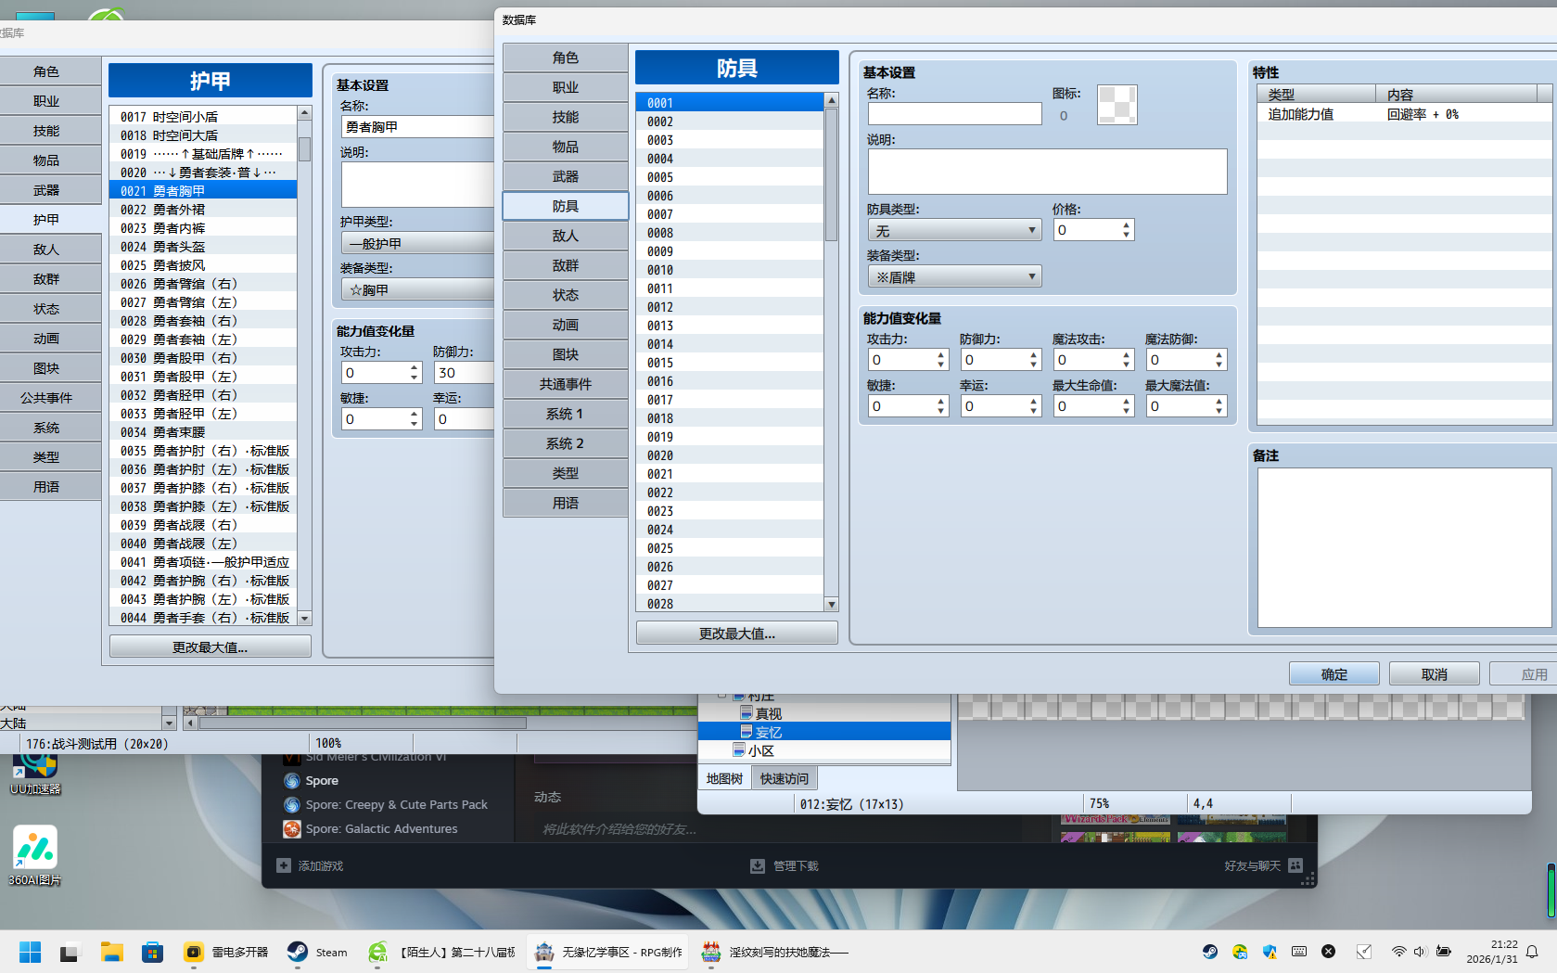Open Steam from the taskbar
The width and height of the screenshot is (1557, 973).
click(x=317, y=952)
